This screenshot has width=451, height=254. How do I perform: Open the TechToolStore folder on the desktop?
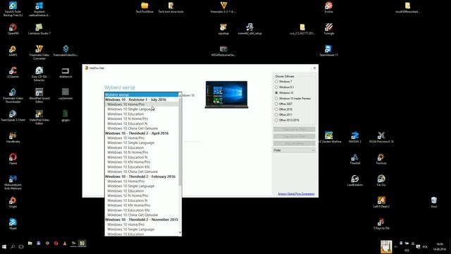[x=144, y=8]
